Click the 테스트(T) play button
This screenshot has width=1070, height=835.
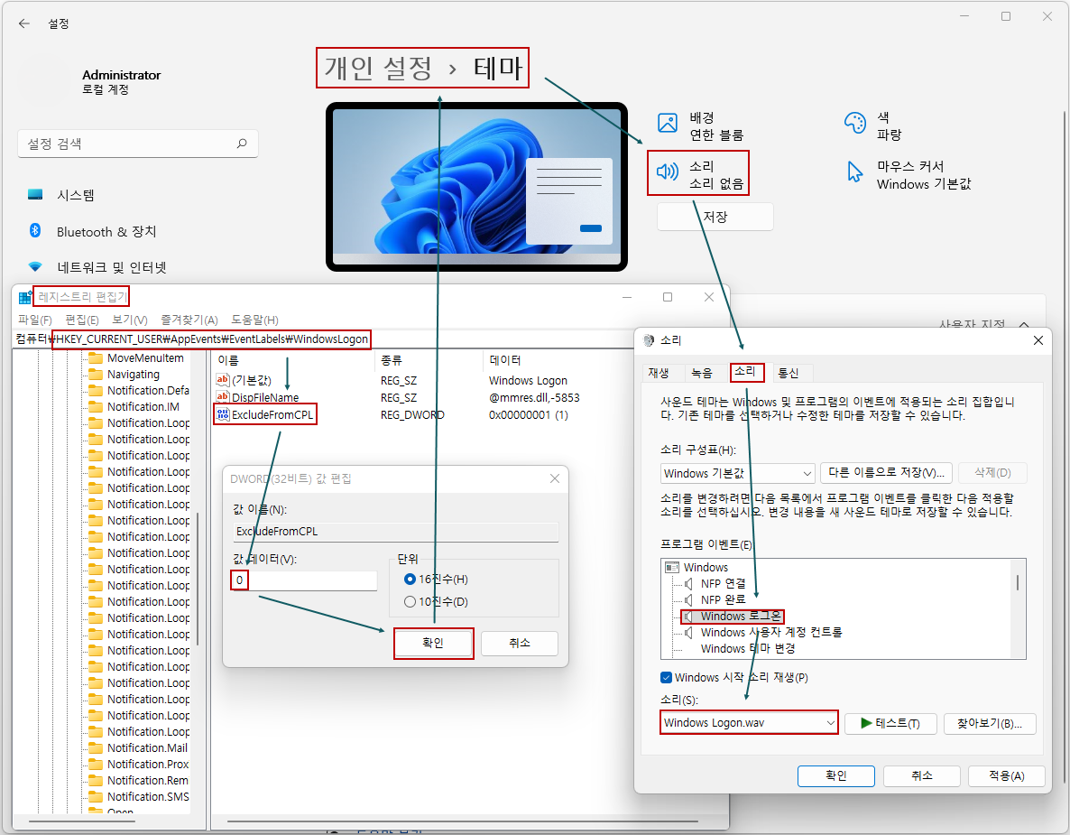(x=890, y=723)
